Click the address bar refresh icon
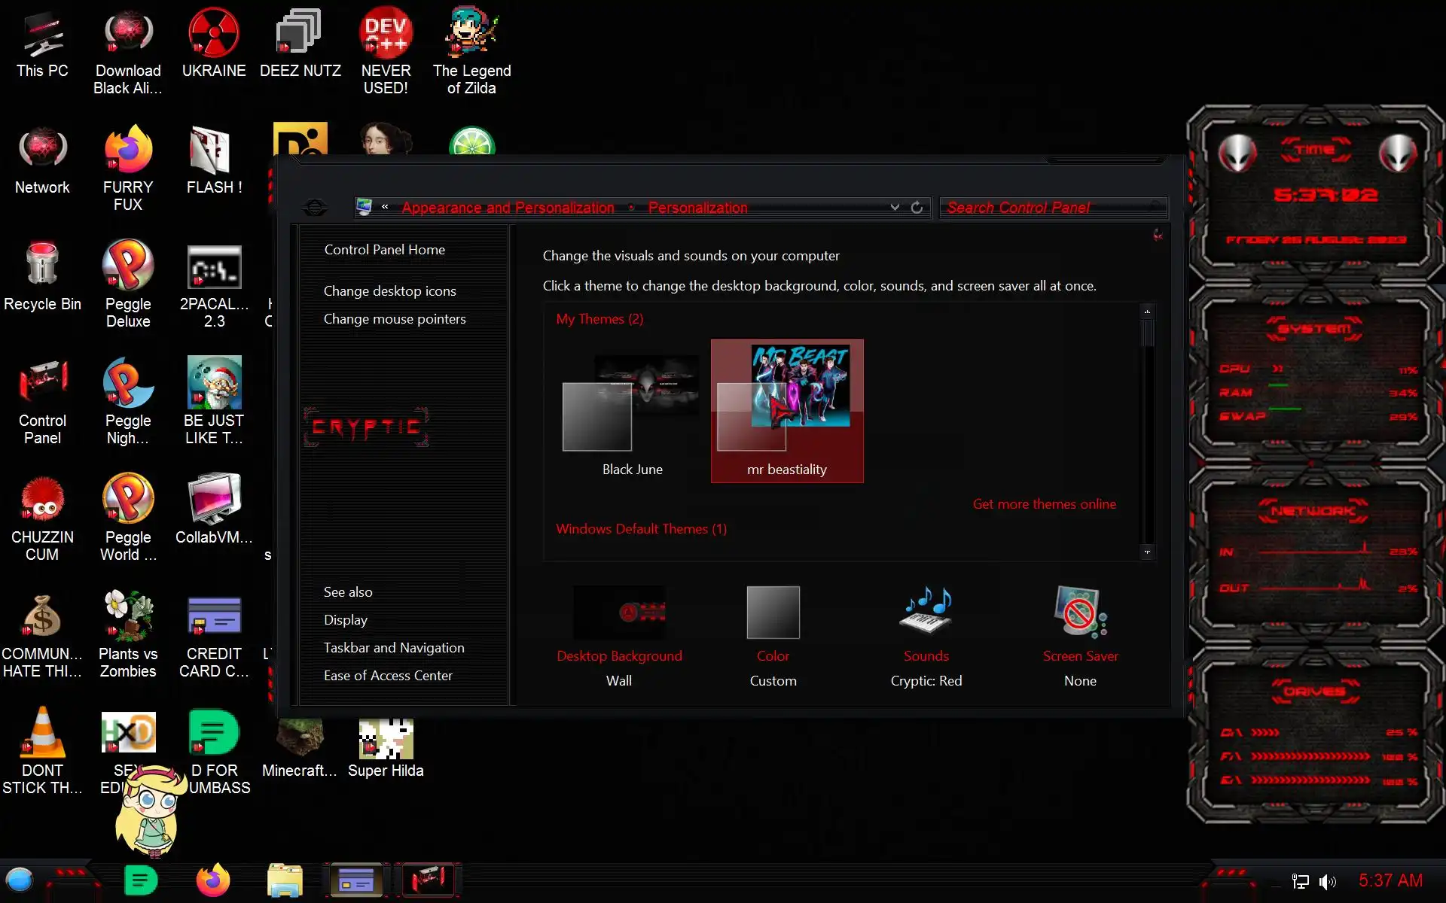Screen dimensions: 1446x903 pos(917,208)
